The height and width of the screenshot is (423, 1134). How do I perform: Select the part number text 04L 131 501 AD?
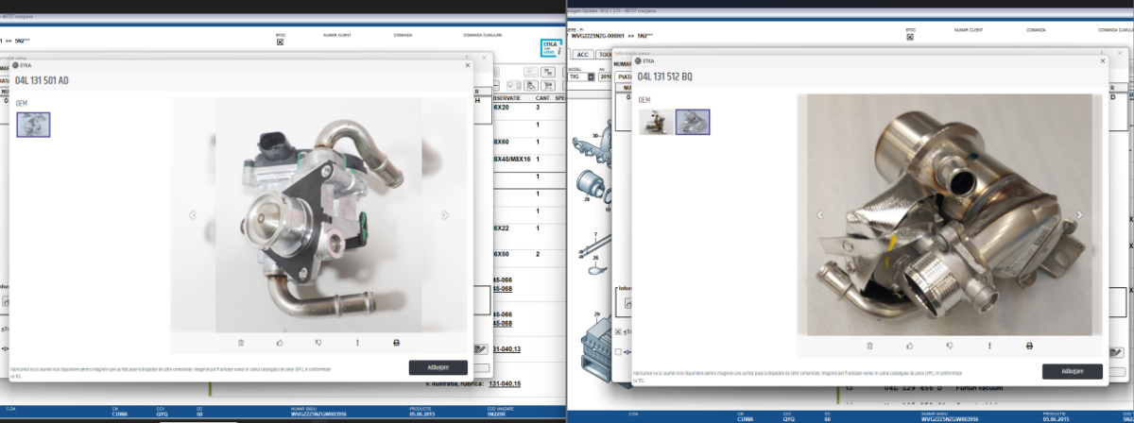42,81
